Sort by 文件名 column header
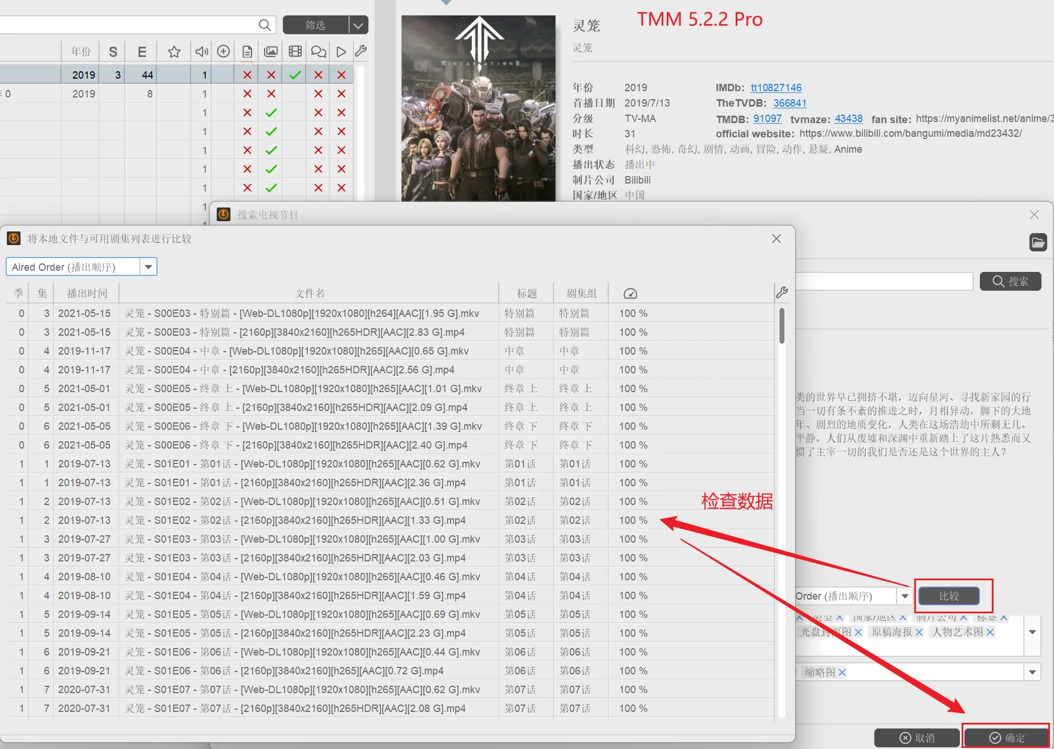The width and height of the screenshot is (1054, 749). [x=309, y=293]
